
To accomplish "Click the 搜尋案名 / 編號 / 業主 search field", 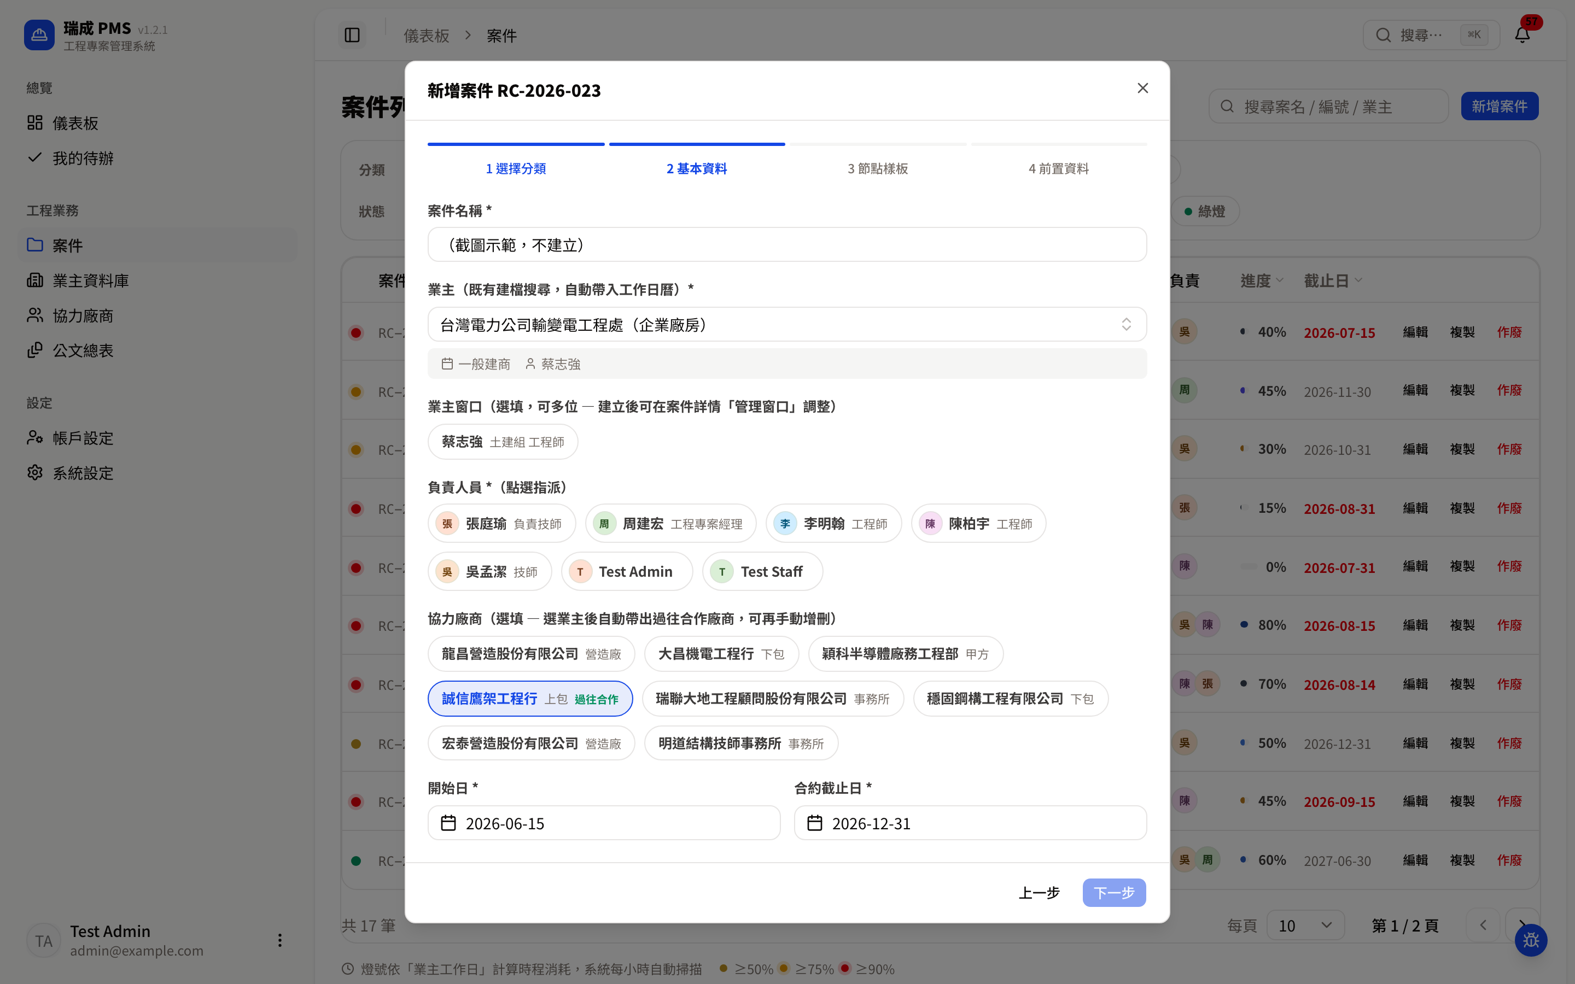I will tap(1328, 106).
